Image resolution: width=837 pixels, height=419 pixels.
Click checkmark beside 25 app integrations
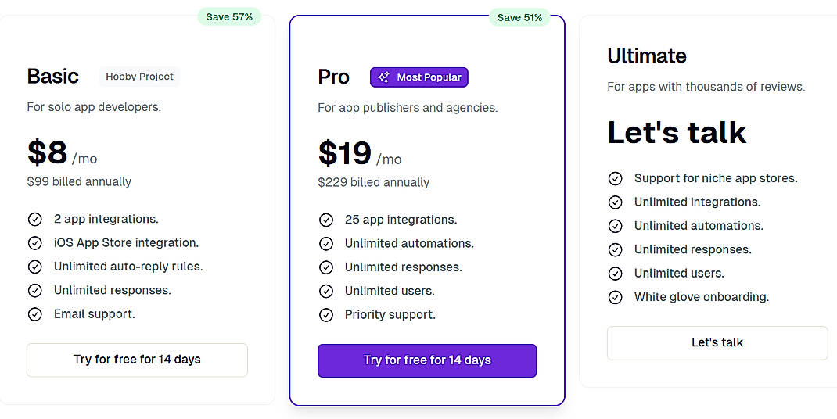tap(326, 220)
